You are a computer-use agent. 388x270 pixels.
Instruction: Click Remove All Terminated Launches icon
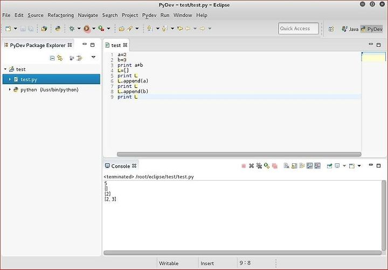click(259, 166)
